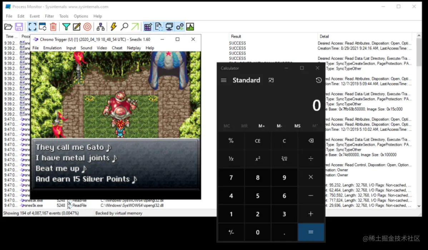428x250 pixels.
Task: Click Calculator keep-on-top icon
Action: pyautogui.click(x=271, y=80)
